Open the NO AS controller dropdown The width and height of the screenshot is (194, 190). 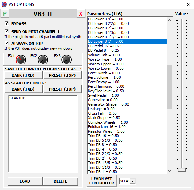pos(132,181)
